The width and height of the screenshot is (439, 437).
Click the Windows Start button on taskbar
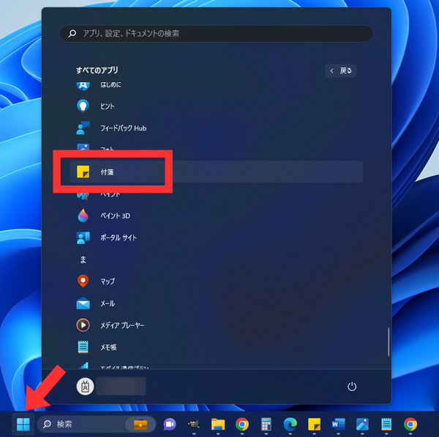click(23, 424)
